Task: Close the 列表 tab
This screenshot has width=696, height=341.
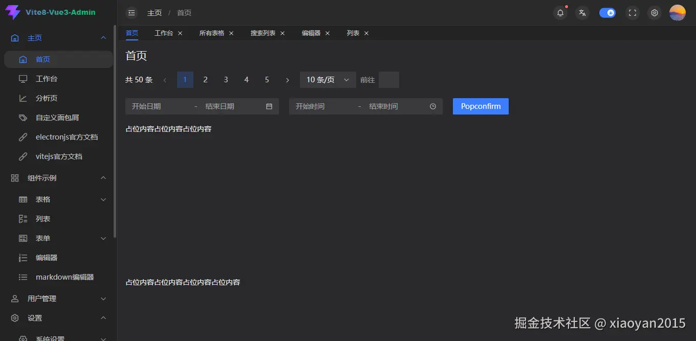Action: [366, 33]
